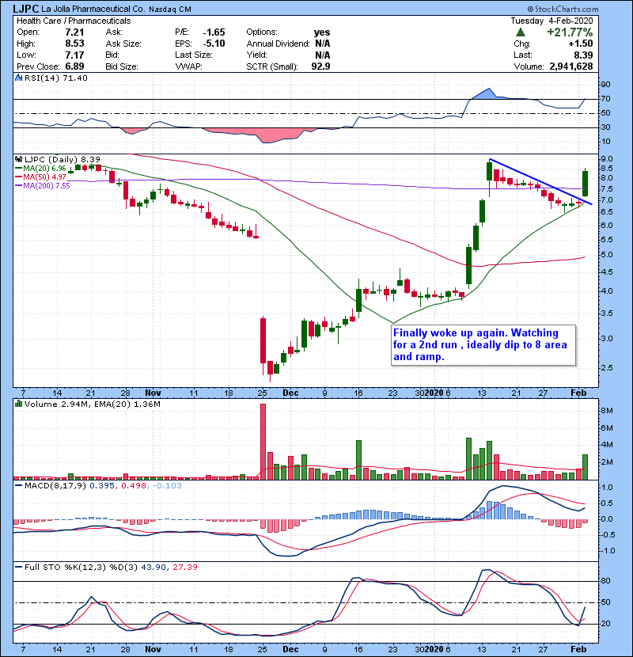
Task: Click the blue annotation text box
Action: pyautogui.click(x=483, y=345)
